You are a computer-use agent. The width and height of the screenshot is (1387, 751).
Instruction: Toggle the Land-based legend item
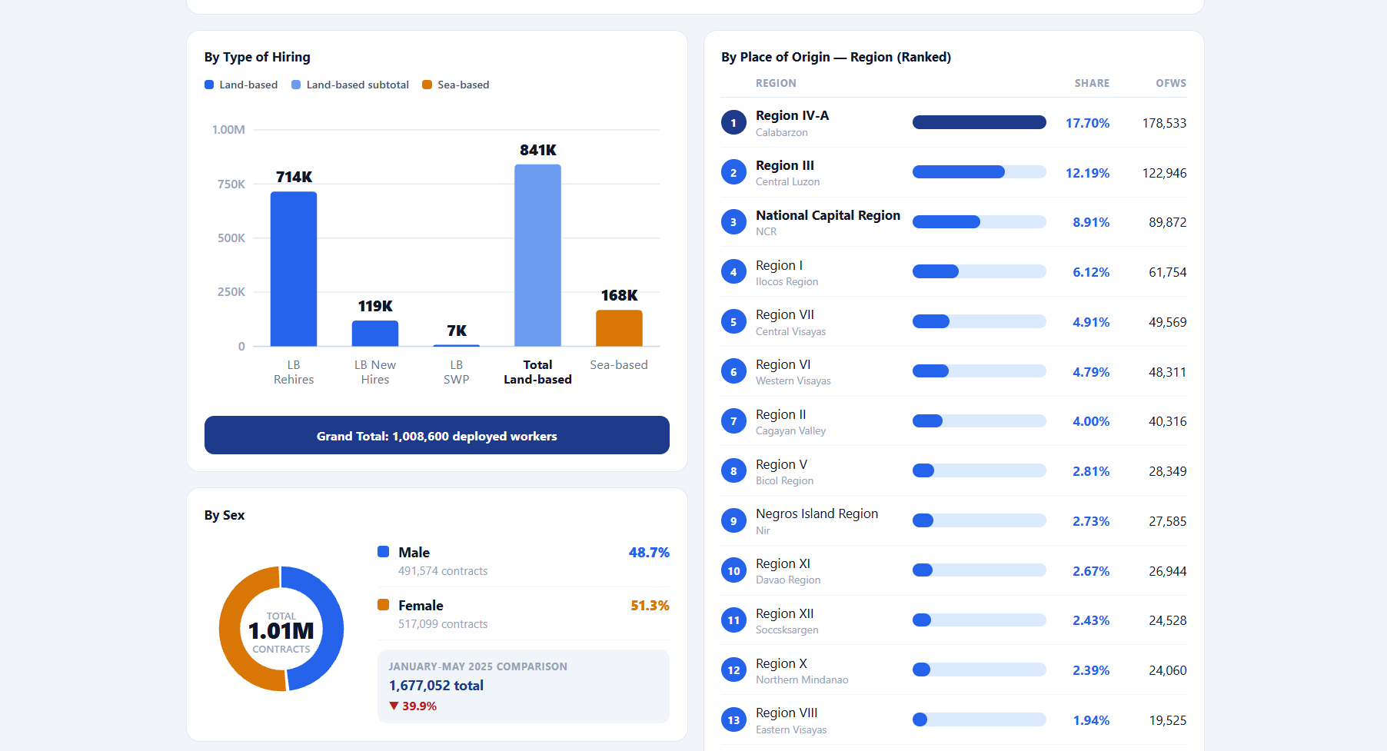pyautogui.click(x=241, y=85)
